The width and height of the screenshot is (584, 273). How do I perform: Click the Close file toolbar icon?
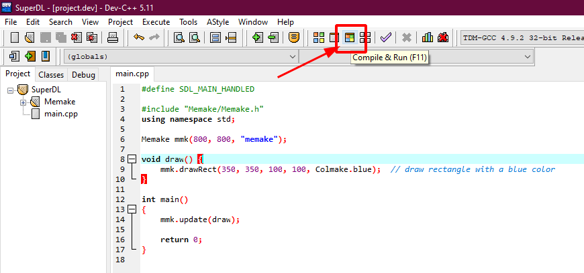(x=77, y=37)
